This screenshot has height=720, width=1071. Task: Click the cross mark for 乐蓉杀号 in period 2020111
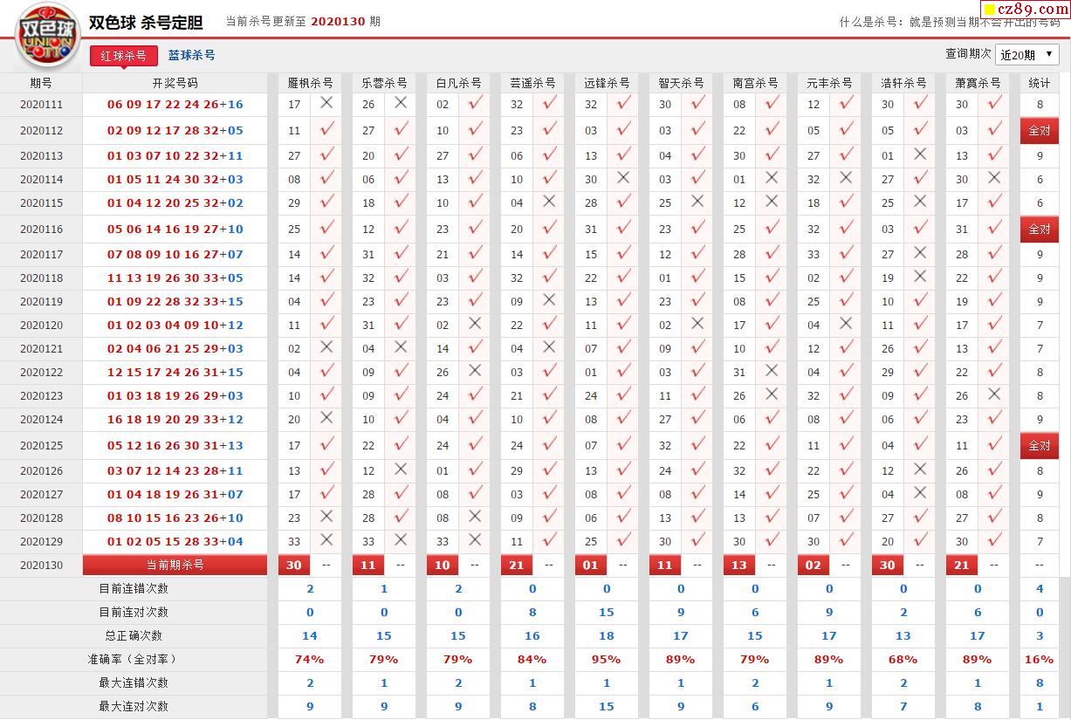click(x=401, y=103)
